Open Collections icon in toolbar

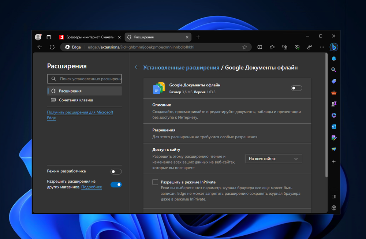coord(285,47)
